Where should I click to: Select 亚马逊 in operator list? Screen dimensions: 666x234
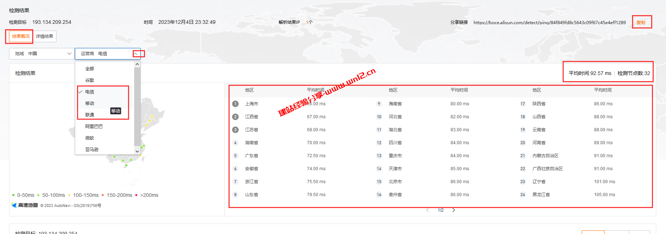(104, 150)
